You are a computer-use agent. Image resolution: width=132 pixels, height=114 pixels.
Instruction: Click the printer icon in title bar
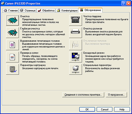[x=3, y=4]
